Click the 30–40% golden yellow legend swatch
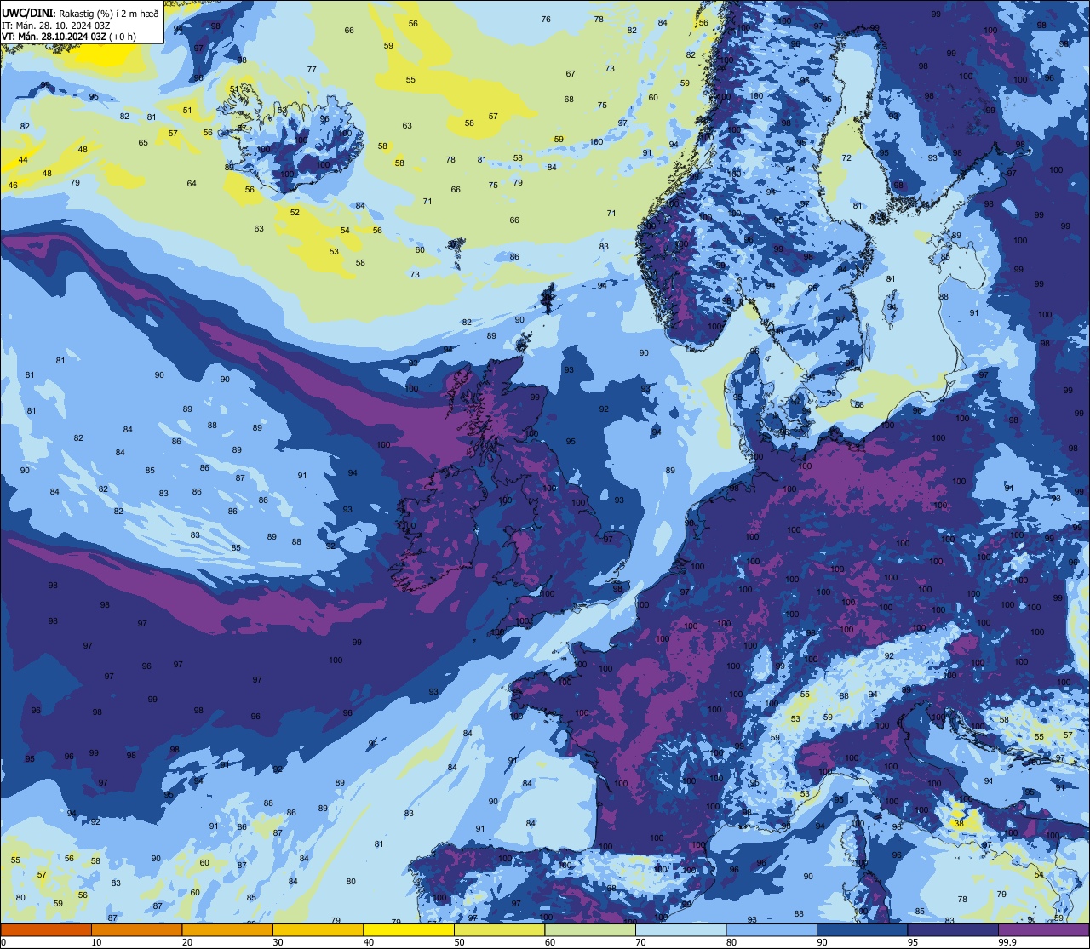1090x949 pixels. 318,929
